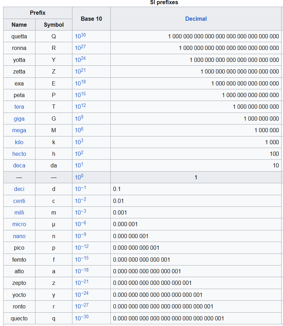This screenshot has height=326, width=283.
Task: Click the 10^−15 link in femto row
Action: tap(82, 259)
